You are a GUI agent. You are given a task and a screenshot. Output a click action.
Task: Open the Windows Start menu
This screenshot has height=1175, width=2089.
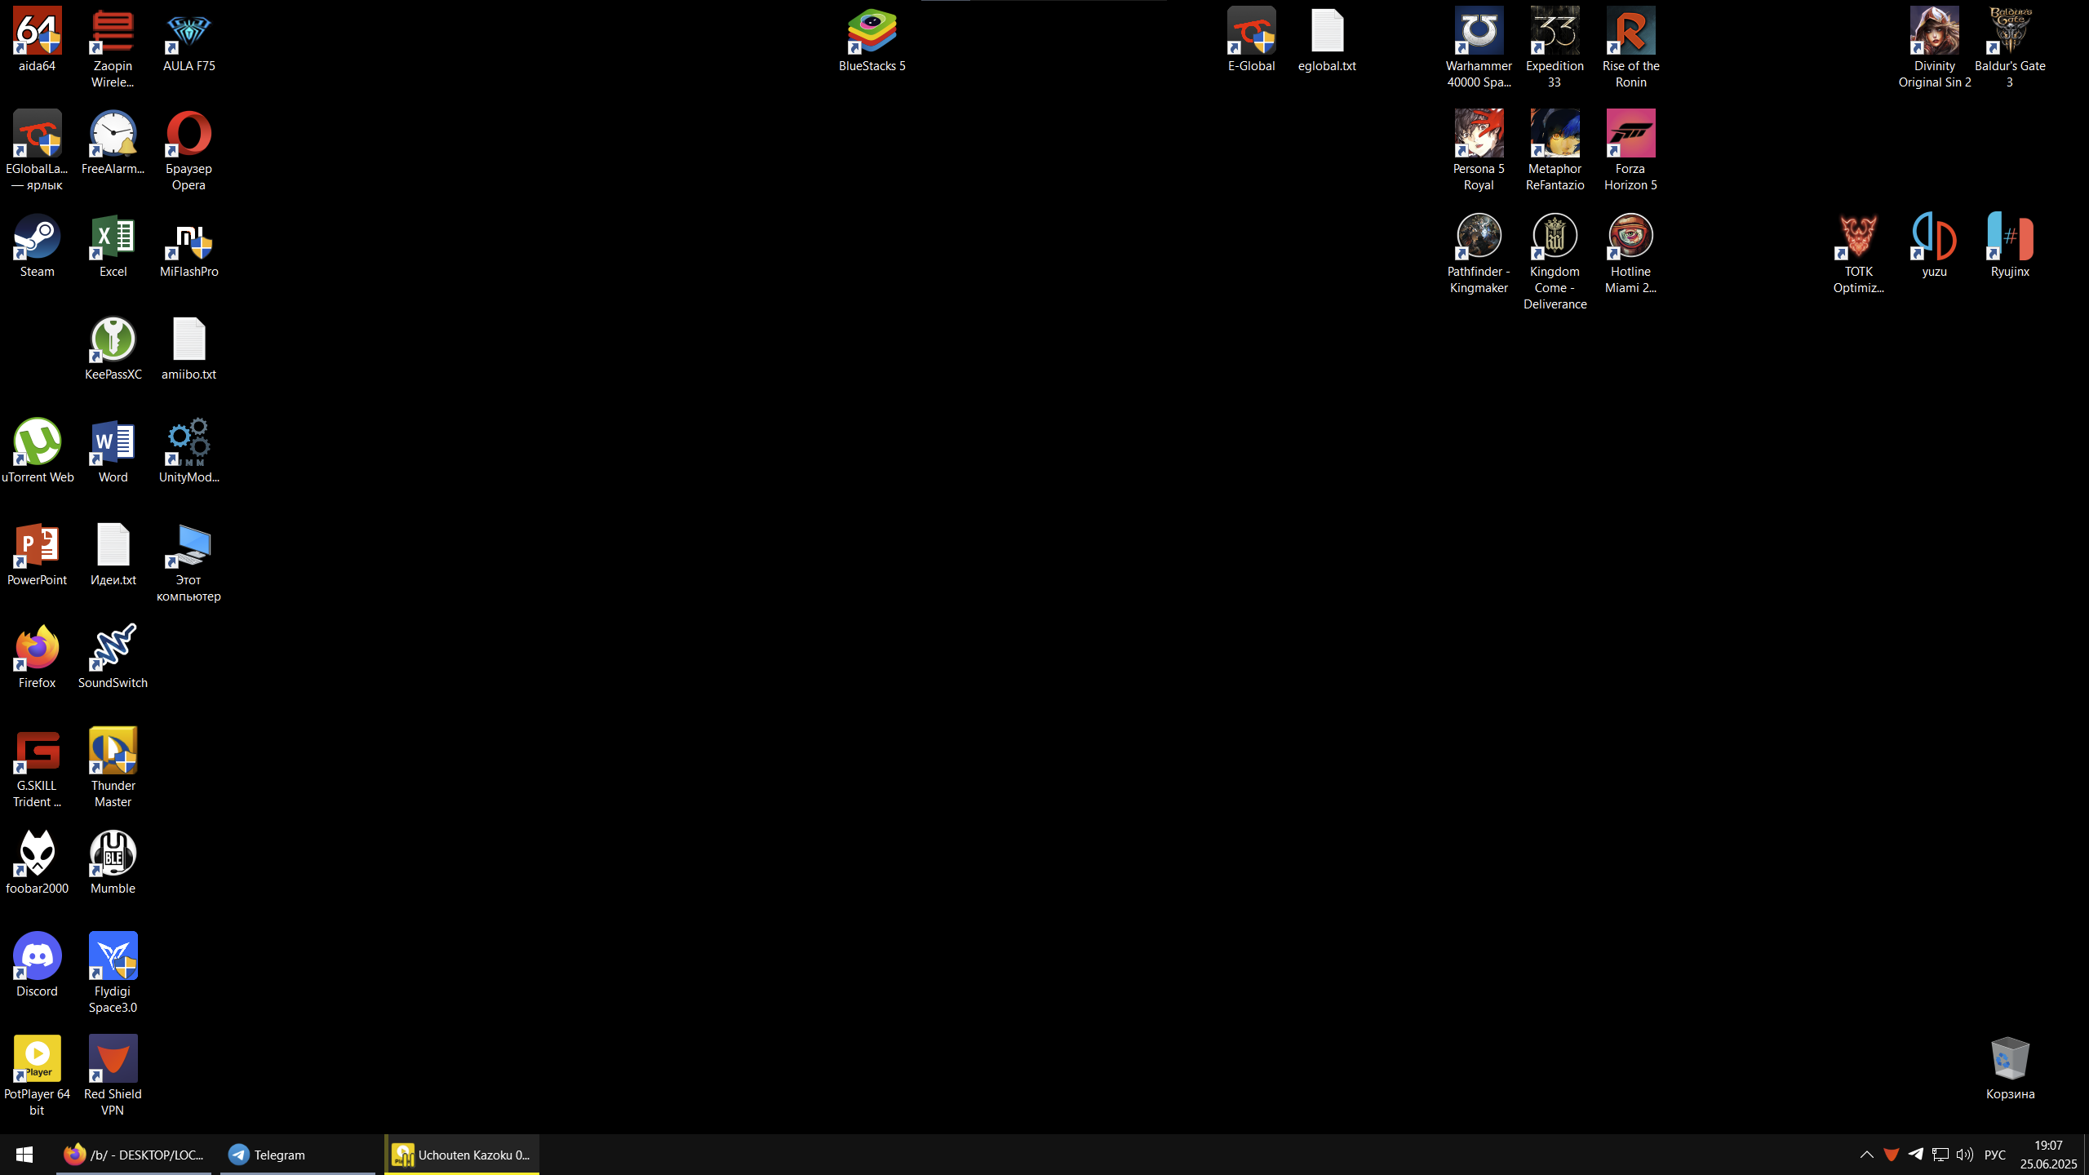tap(24, 1155)
